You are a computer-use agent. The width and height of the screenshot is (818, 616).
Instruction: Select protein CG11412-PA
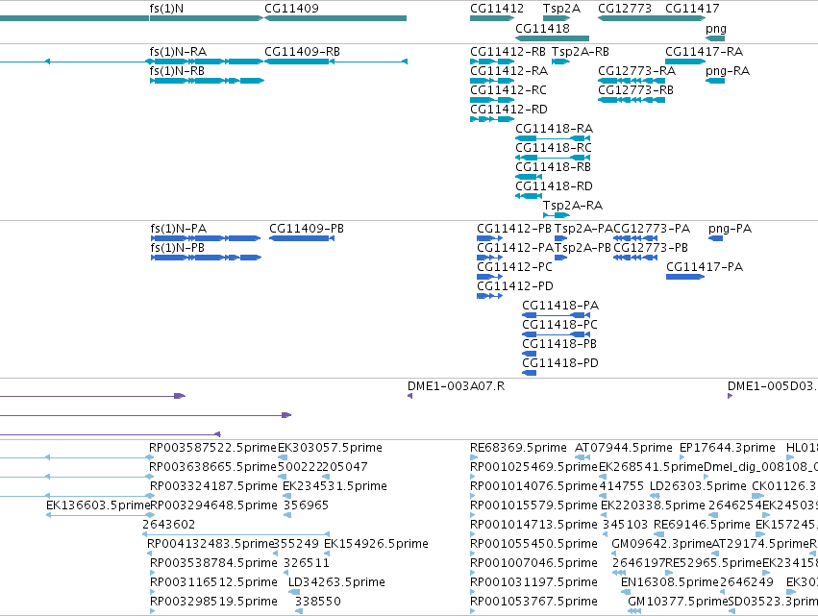click(515, 248)
